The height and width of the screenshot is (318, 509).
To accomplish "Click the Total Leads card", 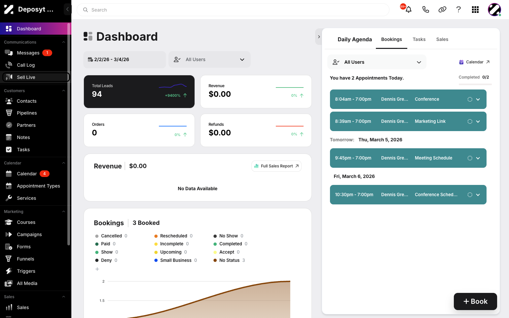I will pos(139,91).
